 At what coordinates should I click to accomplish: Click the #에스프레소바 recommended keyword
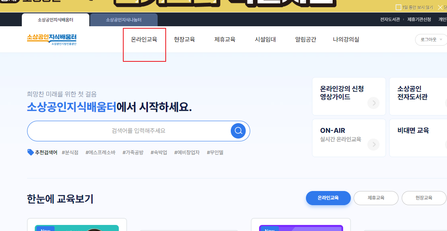click(100, 152)
